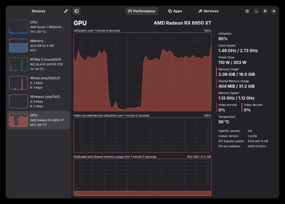Close the system monitor window
The image size is (285, 204).
pyautogui.click(x=274, y=11)
